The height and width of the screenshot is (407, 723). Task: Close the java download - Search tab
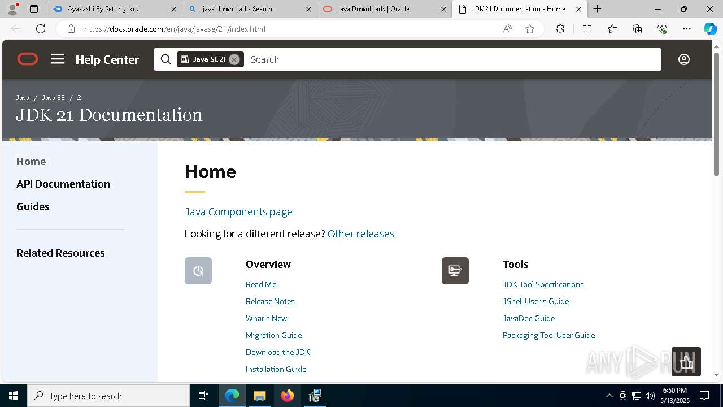[x=308, y=9]
